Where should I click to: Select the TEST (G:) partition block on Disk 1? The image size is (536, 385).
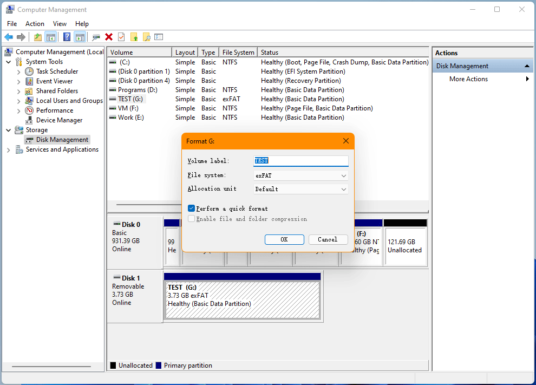click(x=243, y=300)
